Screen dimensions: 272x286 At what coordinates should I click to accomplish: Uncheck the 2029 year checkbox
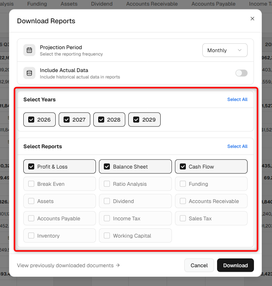coord(136,120)
